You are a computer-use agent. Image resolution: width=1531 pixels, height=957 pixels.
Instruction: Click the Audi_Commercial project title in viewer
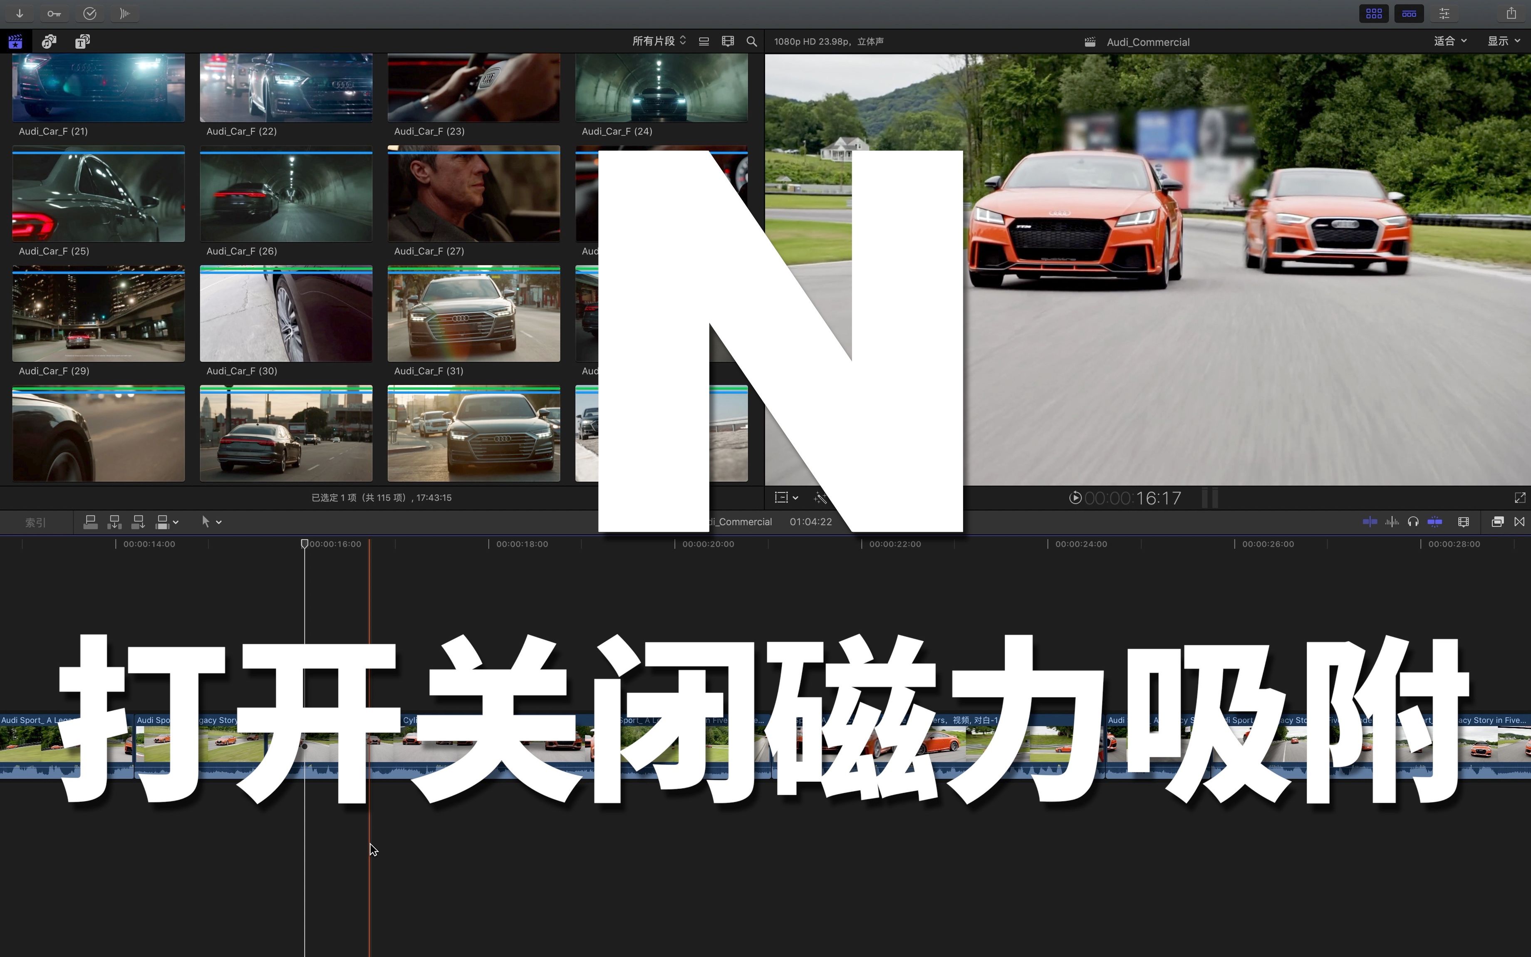click(x=1148, y=42)
